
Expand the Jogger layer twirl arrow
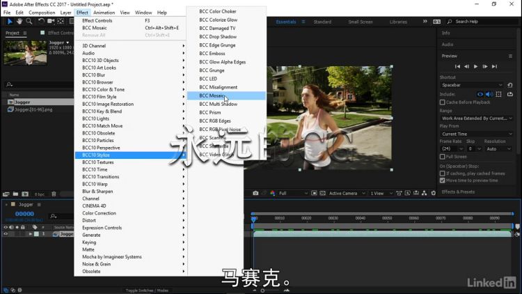[31, 234]
